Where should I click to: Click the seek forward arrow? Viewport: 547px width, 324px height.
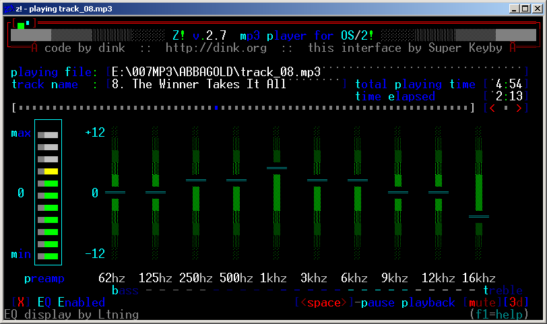(x=517, y=108)
